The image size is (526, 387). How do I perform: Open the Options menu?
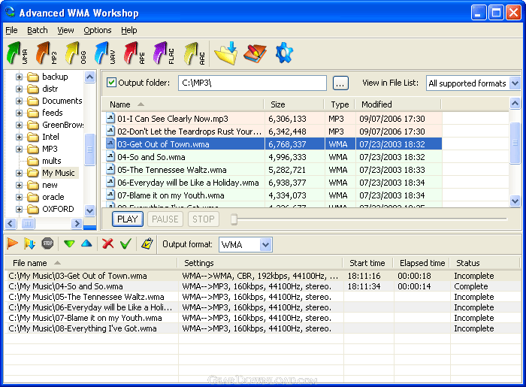click(98, 30)
